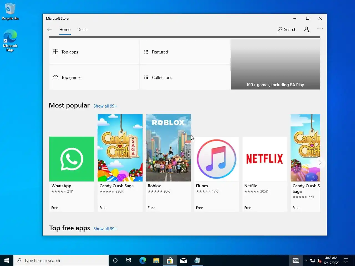
Task: Open the iTunes music note icon
Action: pos(217,159)
